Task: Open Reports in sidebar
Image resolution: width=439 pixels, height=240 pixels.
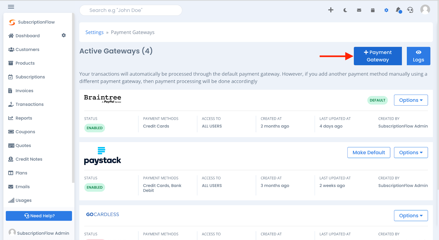Action: click(20, 118)
